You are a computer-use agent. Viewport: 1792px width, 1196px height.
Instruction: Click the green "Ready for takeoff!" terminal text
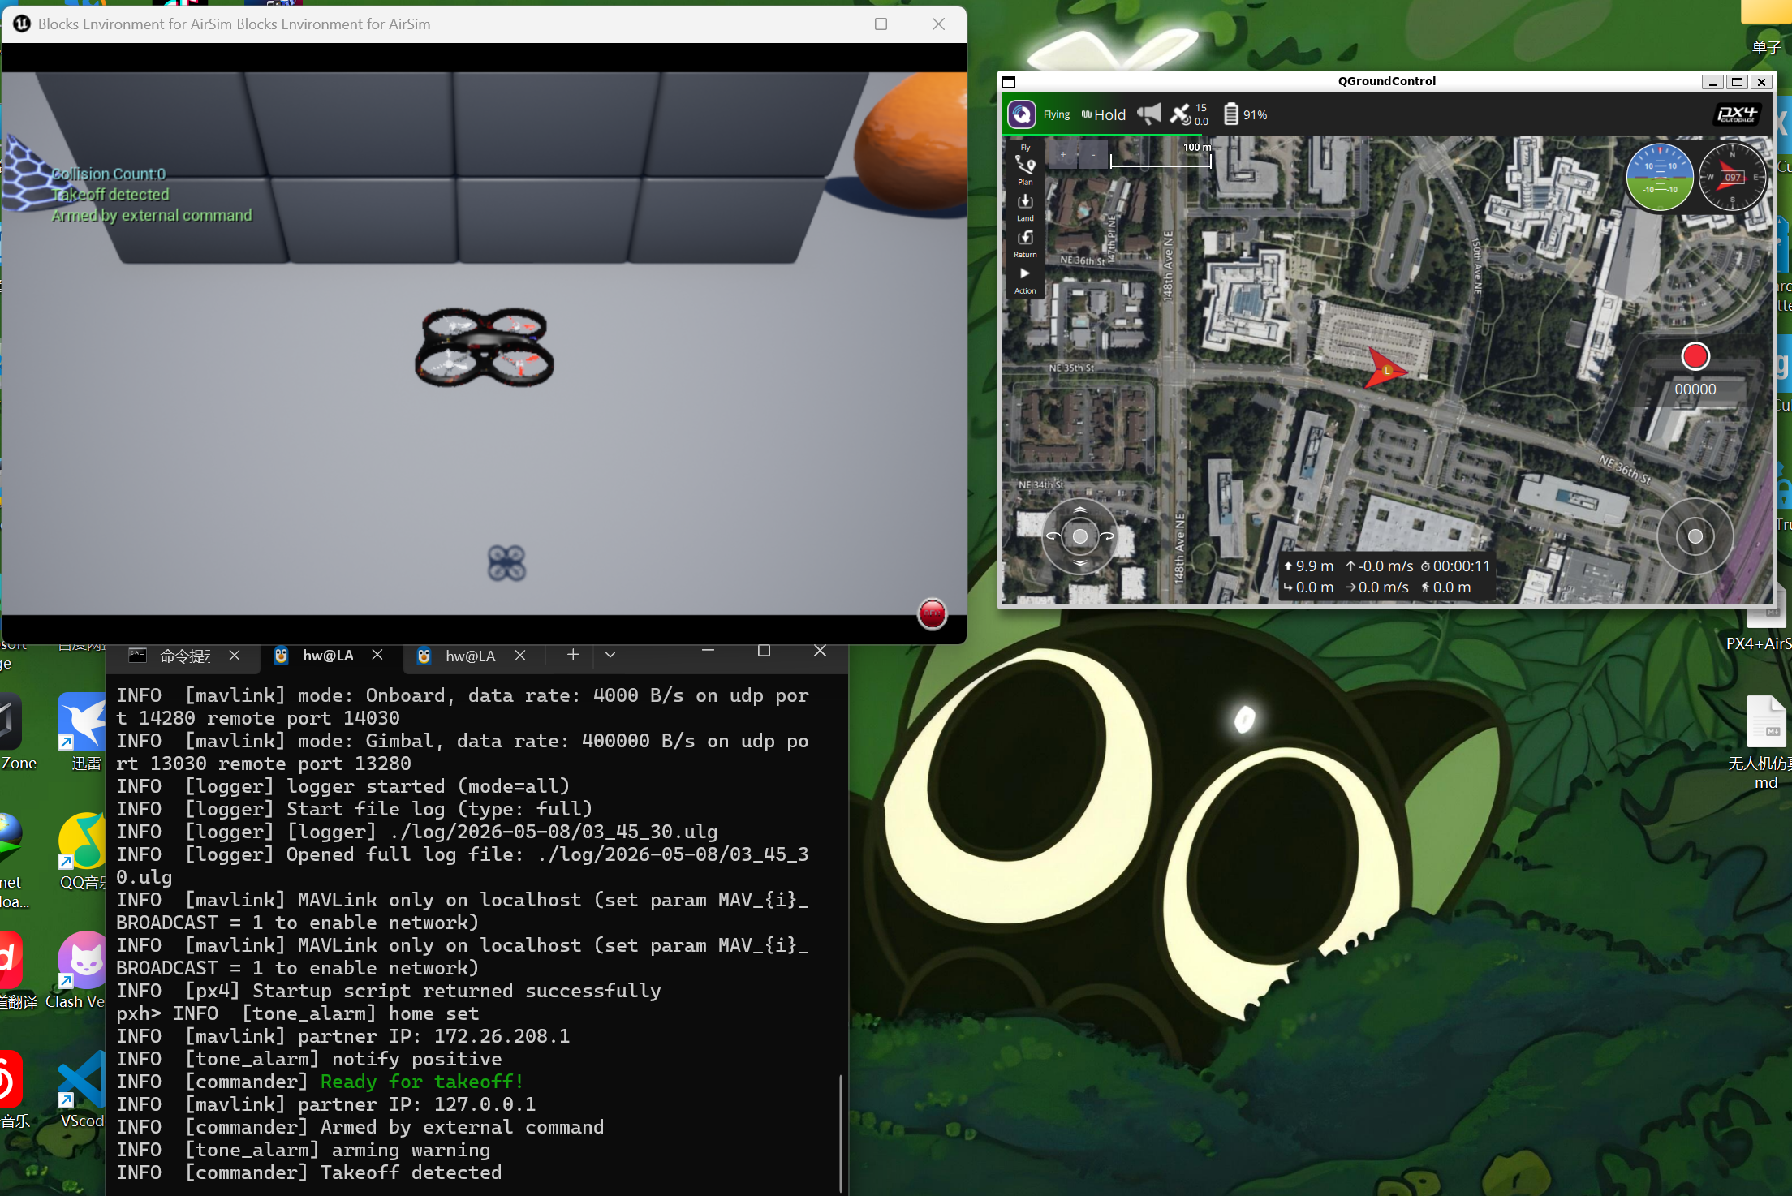point(421,1082)
